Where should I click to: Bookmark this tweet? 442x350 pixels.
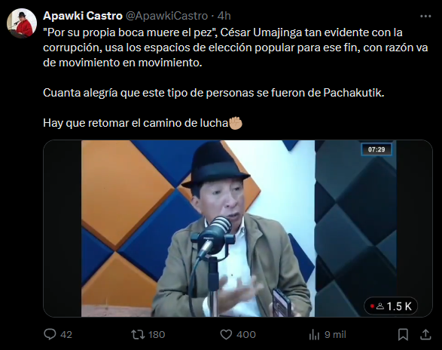[403, 335]
